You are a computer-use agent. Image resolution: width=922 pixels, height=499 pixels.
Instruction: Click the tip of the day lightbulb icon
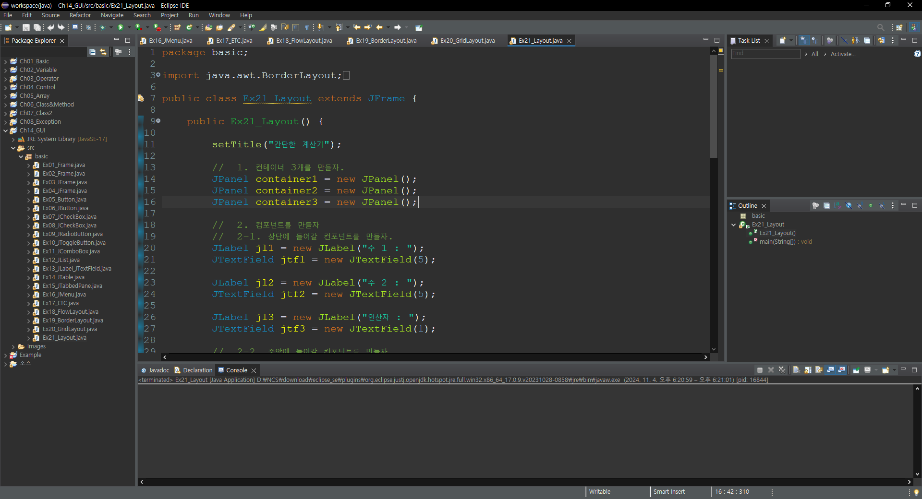pyautogui.click(x=916, y=492)
